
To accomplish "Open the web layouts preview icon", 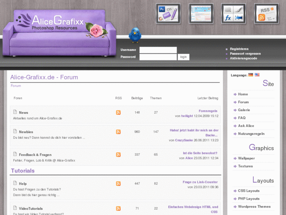I will tap(201, 13).
